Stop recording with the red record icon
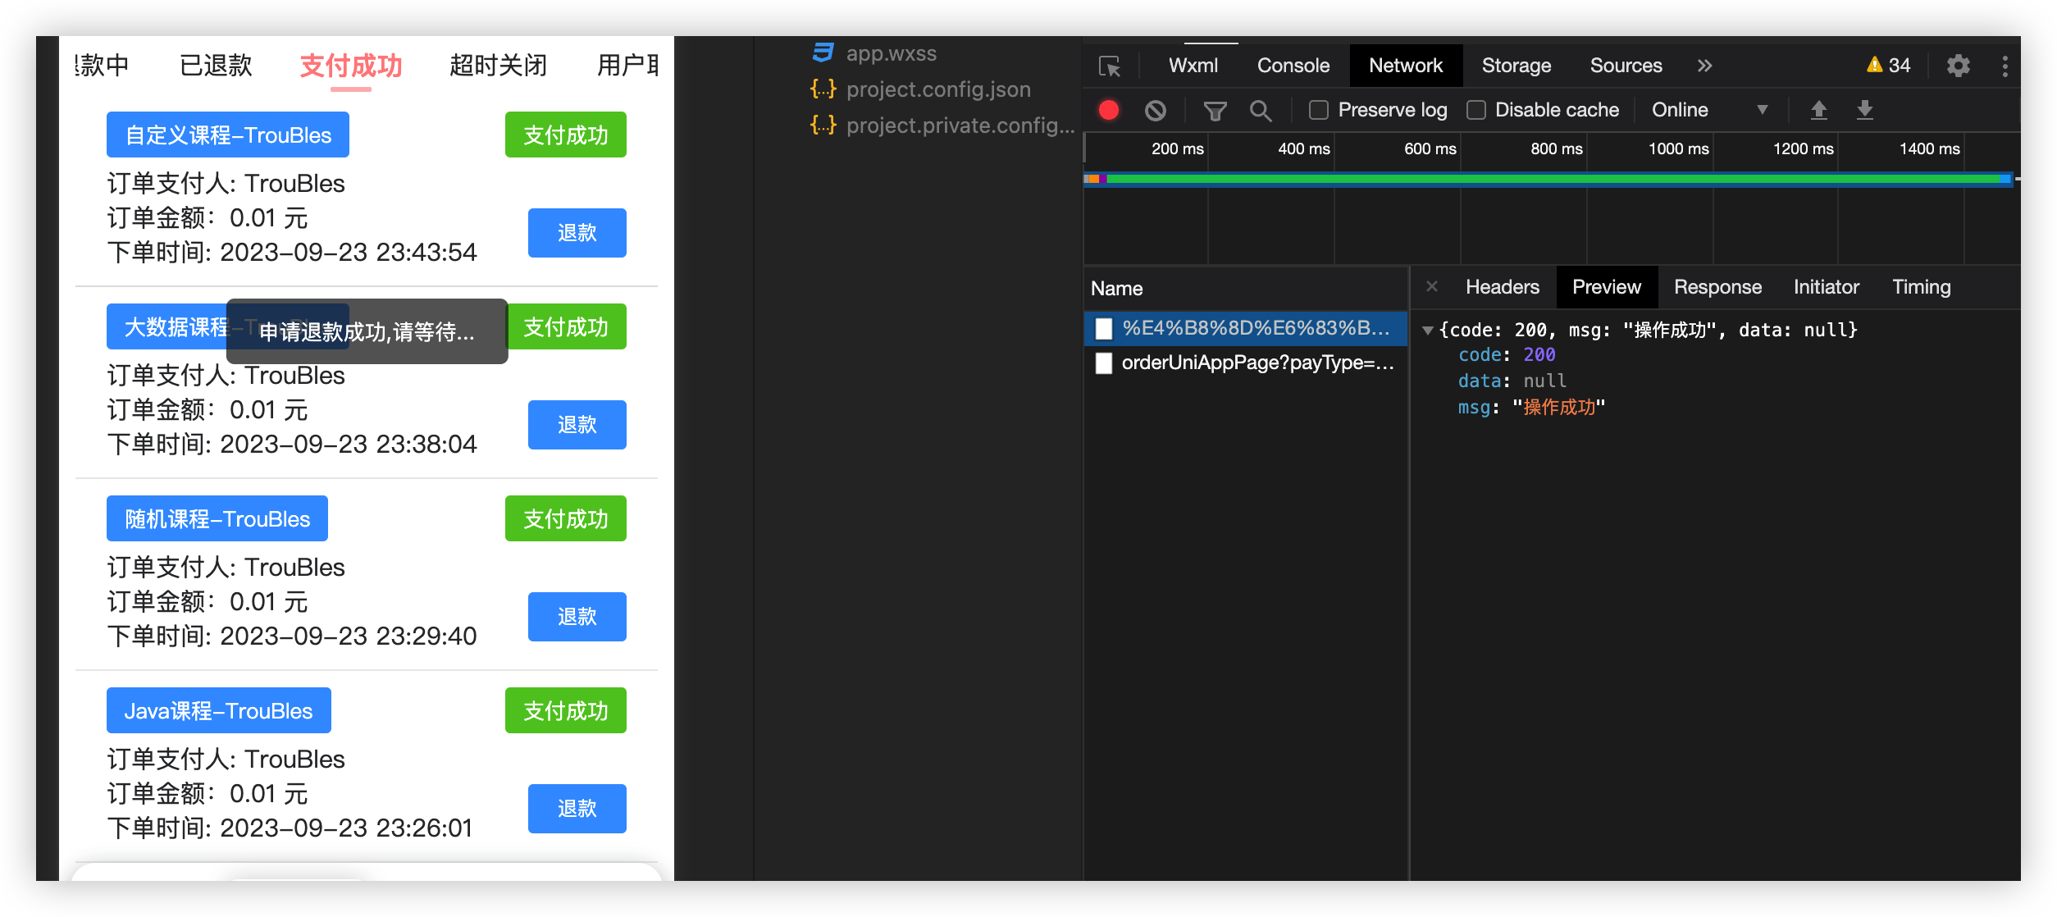Screen dimensions: 2057x917 coord(1109,110)
